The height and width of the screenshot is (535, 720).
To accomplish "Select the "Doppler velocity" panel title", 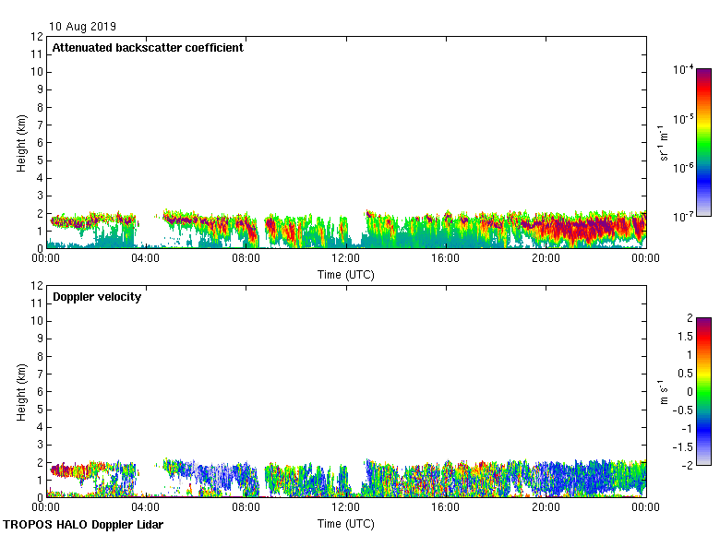I will [97, 297].
